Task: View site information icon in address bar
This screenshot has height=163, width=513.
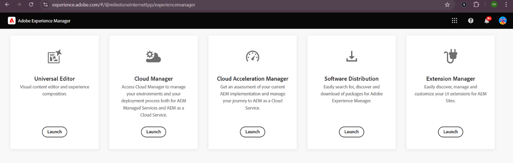Action: [x=46, y=4]
